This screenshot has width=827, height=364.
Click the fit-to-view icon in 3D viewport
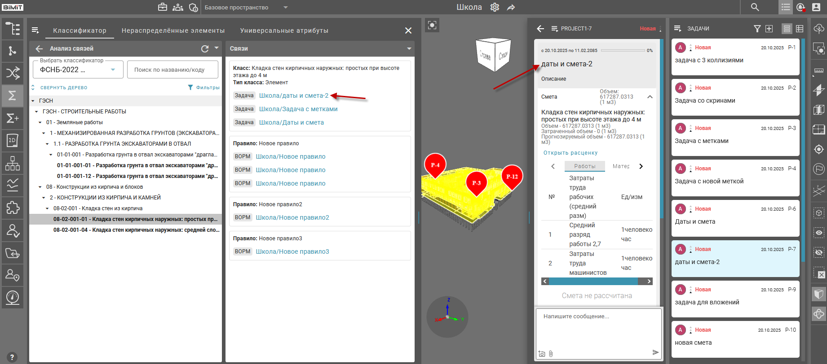click(x=432, y=25)
